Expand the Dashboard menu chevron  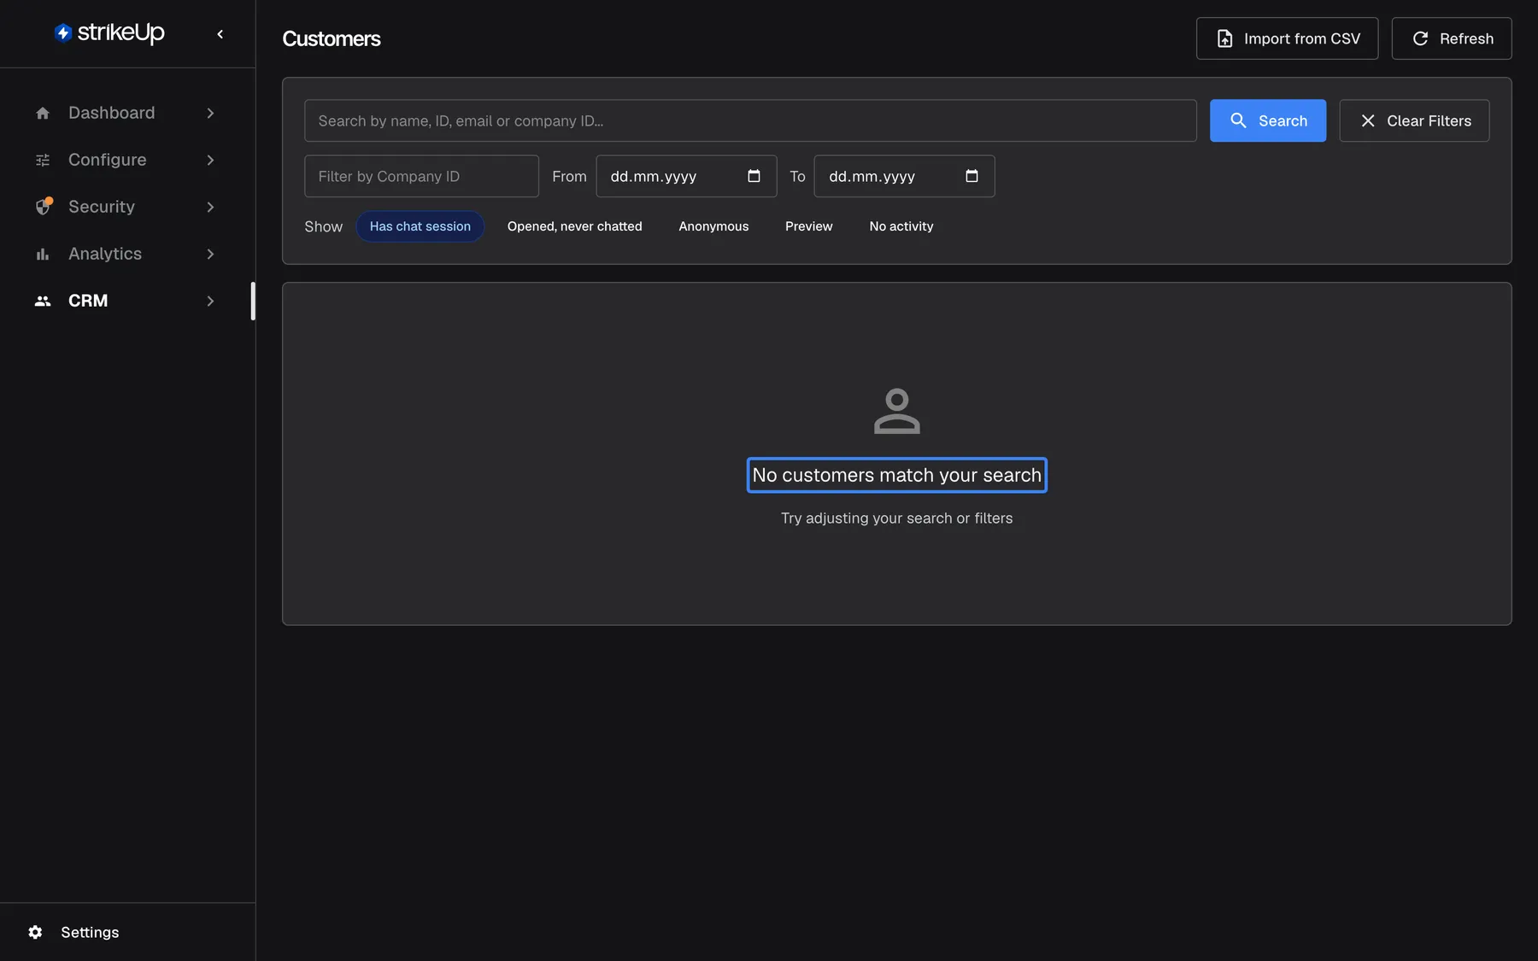point(210,113)
